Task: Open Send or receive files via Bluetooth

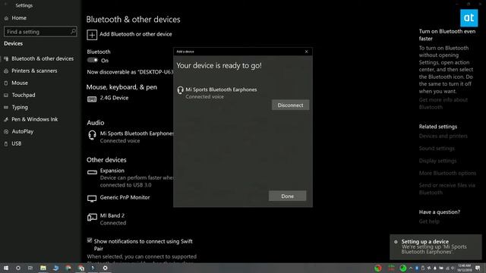Action: [447, 189]
